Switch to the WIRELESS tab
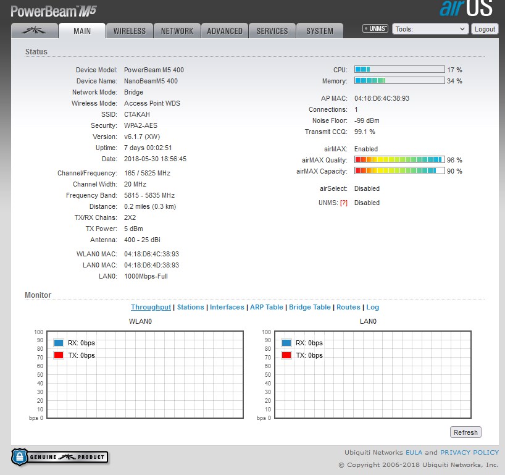The image size is (505, 475). pyautogui.click(x=130, y=31)
